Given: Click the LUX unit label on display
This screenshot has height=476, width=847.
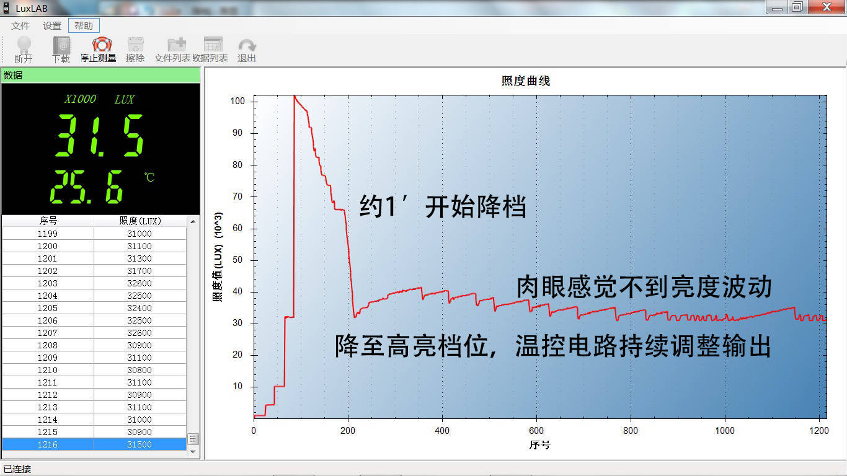Looking at the screenshot, I should 124,99.
